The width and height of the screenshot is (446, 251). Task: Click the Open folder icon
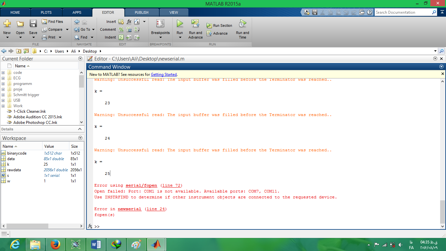click(20, 24)
